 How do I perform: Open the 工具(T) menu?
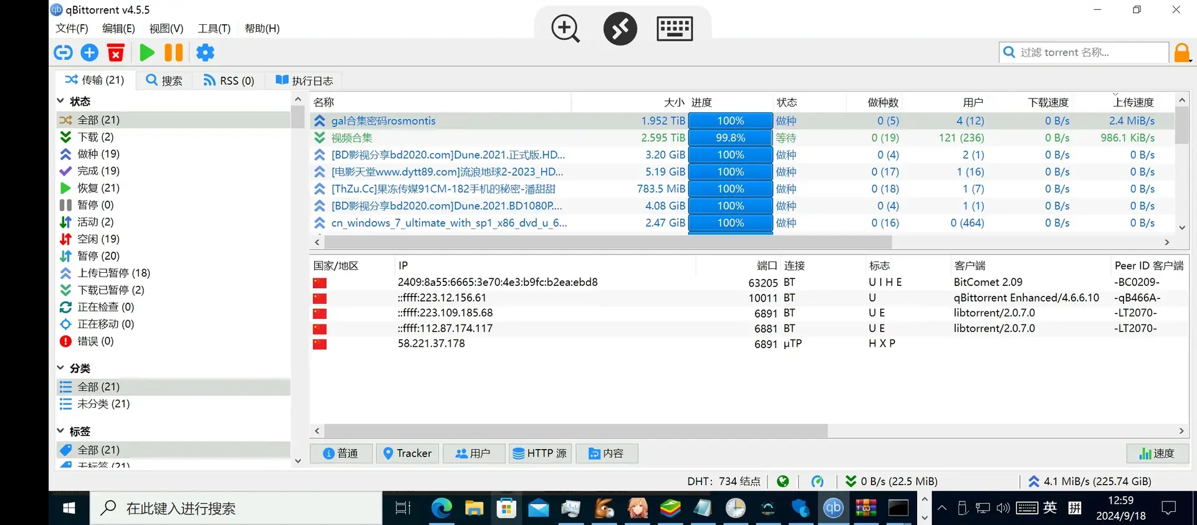tap(214, 29)
